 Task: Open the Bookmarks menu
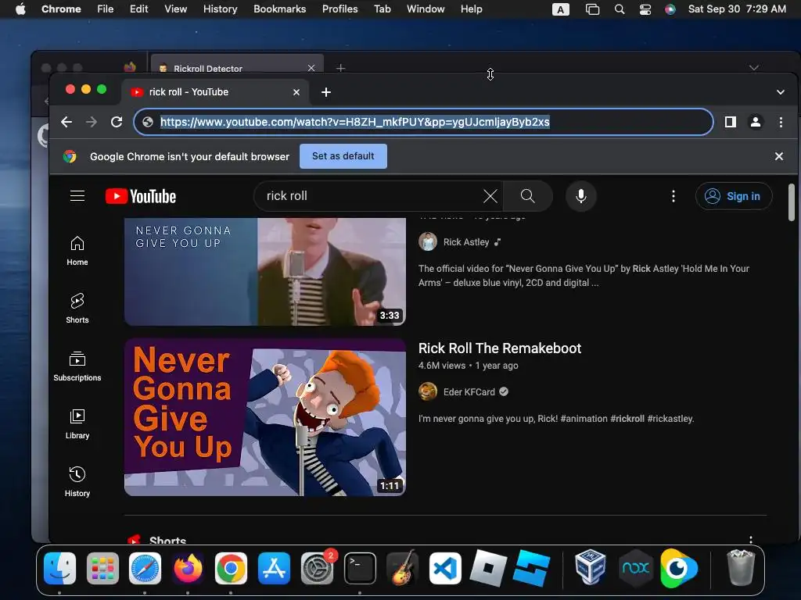(279, 9)
